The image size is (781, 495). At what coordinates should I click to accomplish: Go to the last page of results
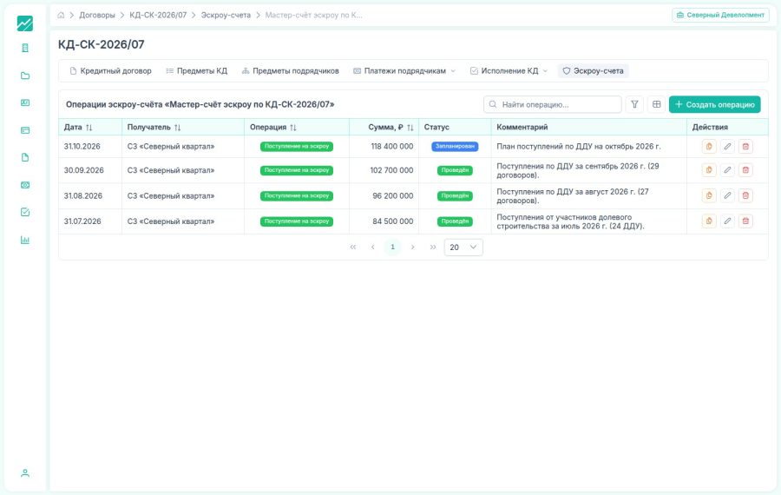pos(433,247)
